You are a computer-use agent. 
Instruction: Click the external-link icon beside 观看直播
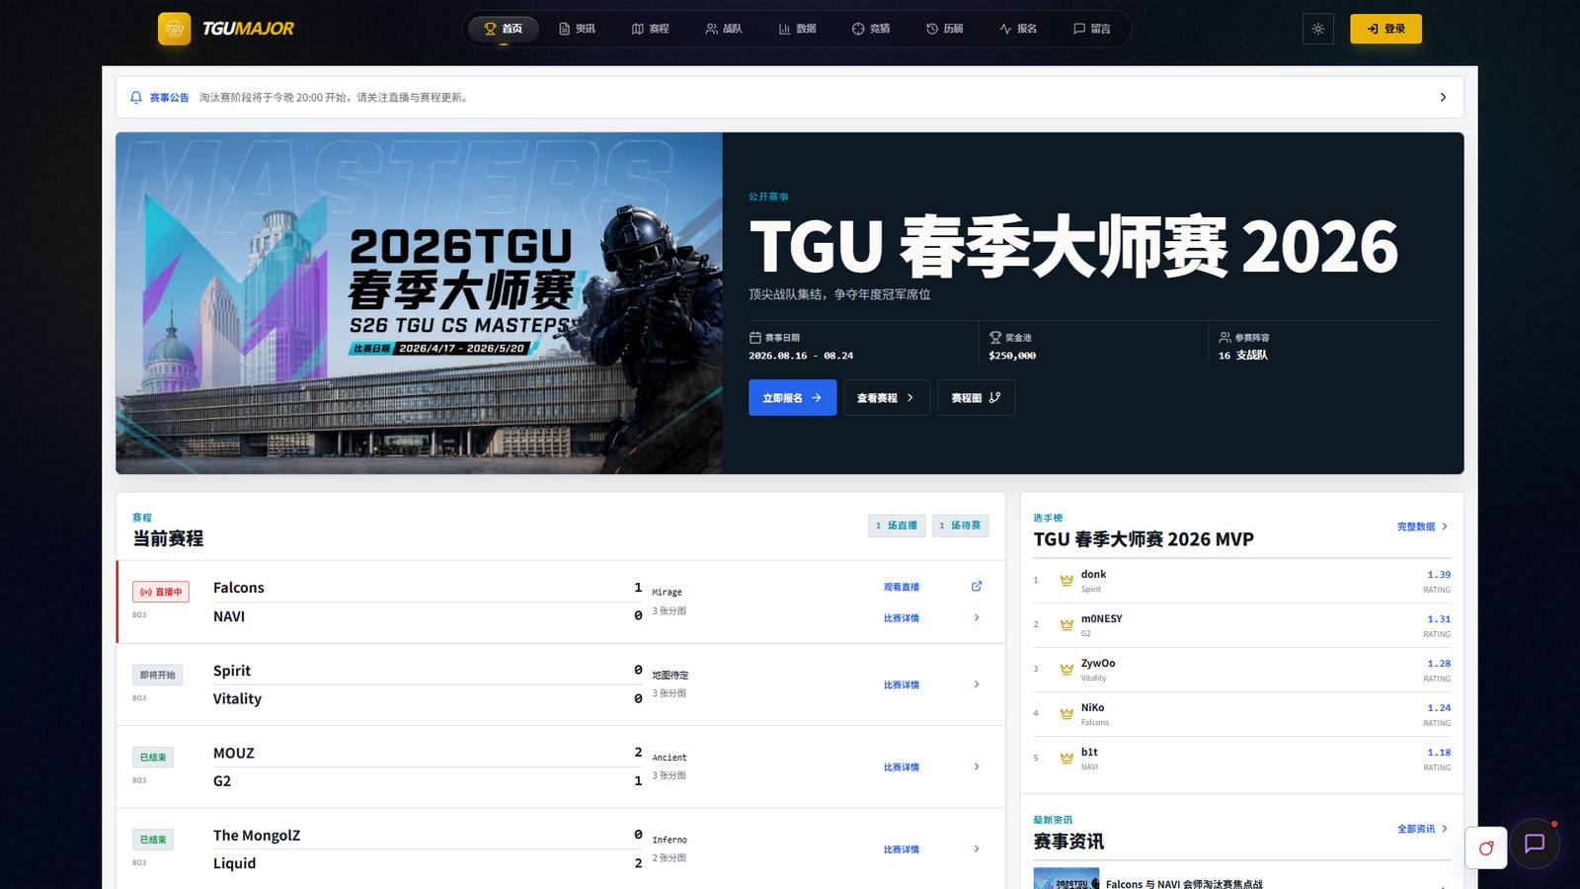point(977,587)
